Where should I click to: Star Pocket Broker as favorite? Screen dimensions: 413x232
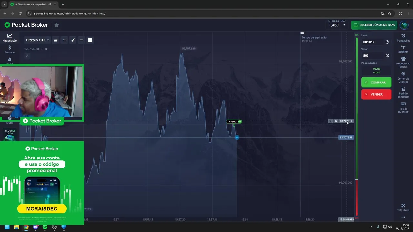click(x=56, y=25)
